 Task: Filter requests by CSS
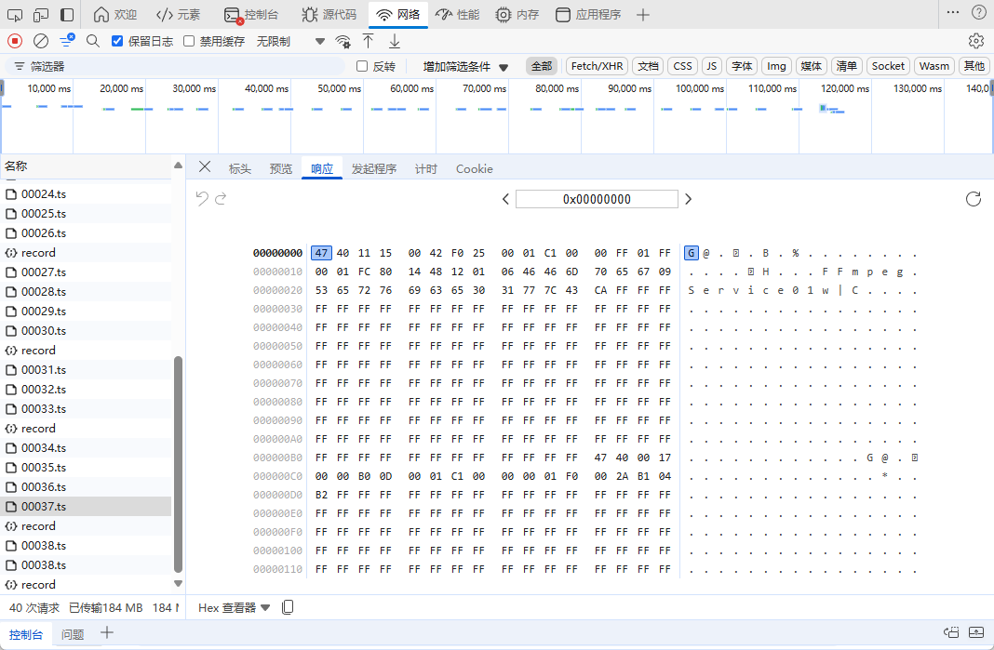click(x=683, y=66)
